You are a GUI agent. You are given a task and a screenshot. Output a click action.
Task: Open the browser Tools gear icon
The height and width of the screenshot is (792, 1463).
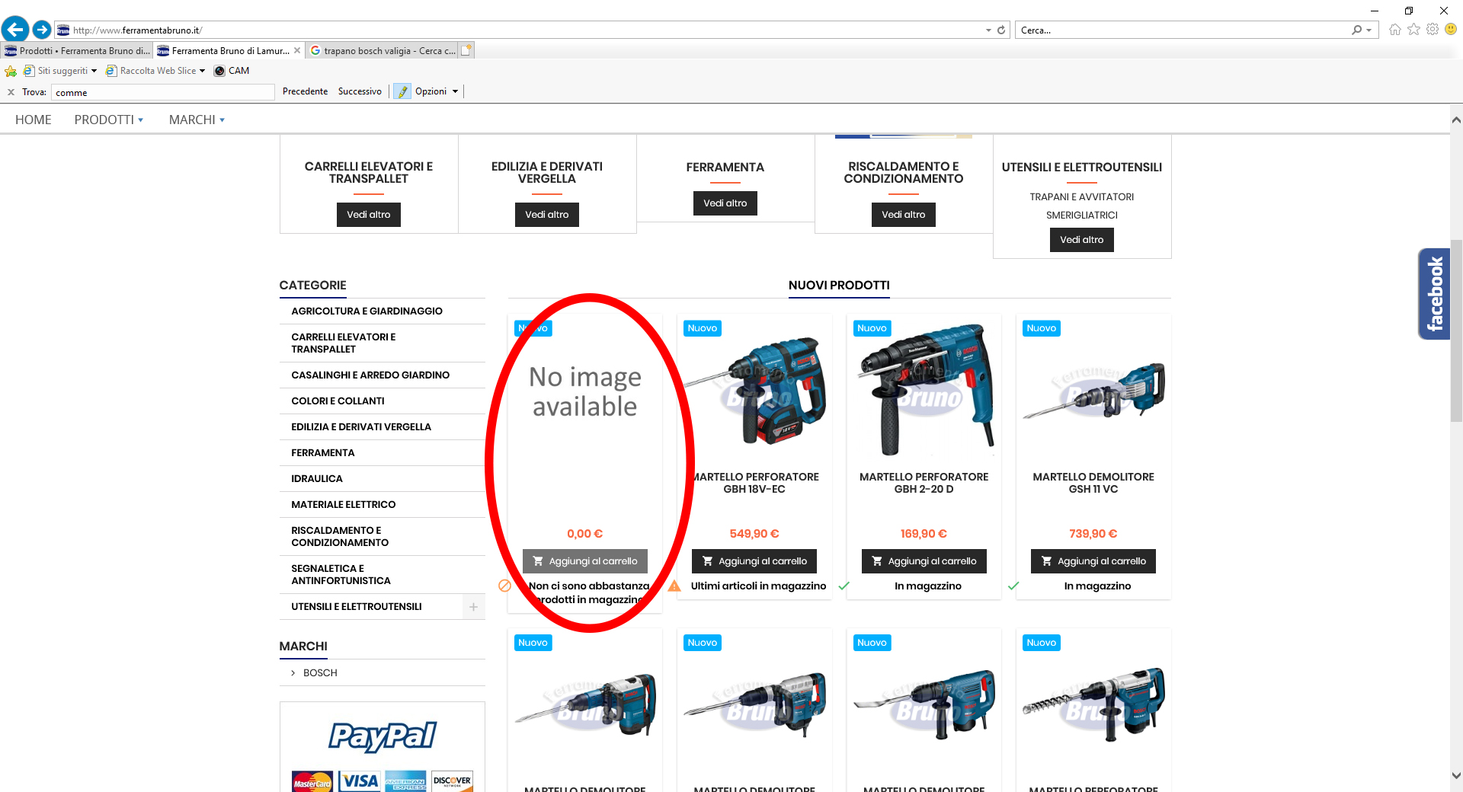[1433, 30]
